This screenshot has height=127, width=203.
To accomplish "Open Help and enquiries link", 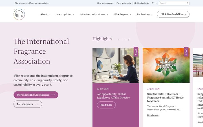I will 105,3.
